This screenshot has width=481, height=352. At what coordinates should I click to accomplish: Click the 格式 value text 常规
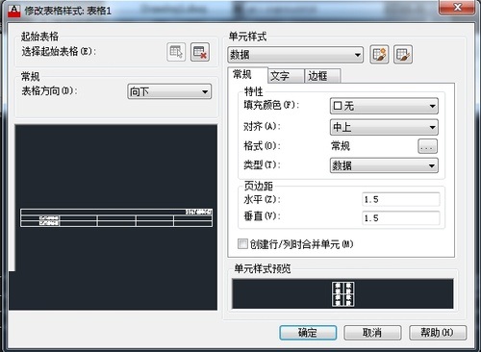[x=341, y=146]
